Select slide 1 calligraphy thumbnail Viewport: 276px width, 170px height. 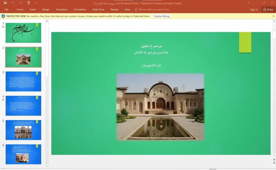(23, 33)
